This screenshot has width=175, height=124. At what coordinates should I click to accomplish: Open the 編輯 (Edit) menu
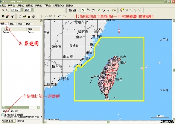tap(11, 5)
